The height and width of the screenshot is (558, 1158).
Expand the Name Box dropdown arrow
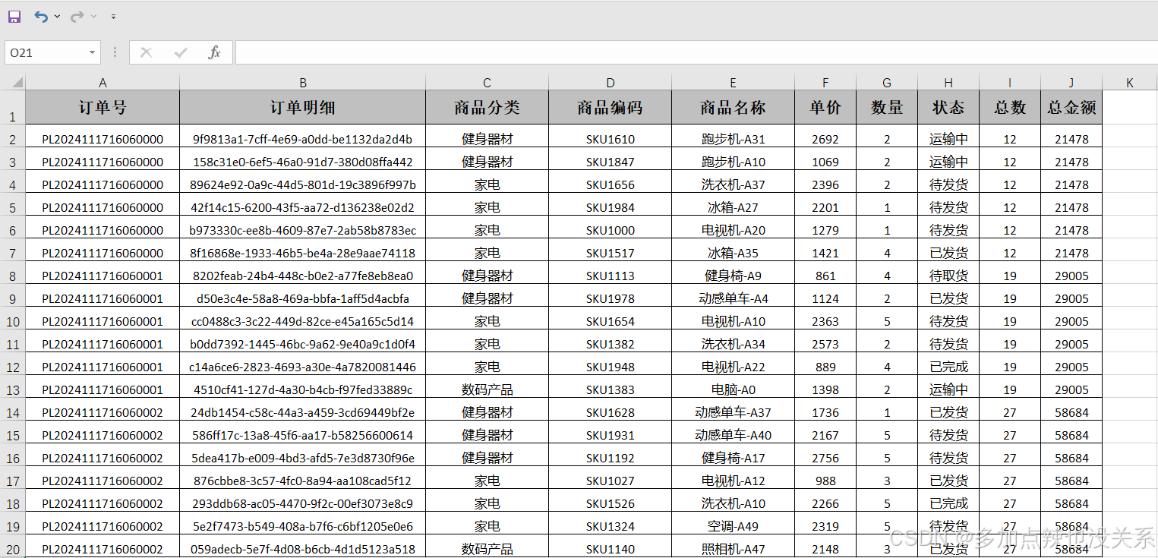pyautogui.click(x=93, y=52)
